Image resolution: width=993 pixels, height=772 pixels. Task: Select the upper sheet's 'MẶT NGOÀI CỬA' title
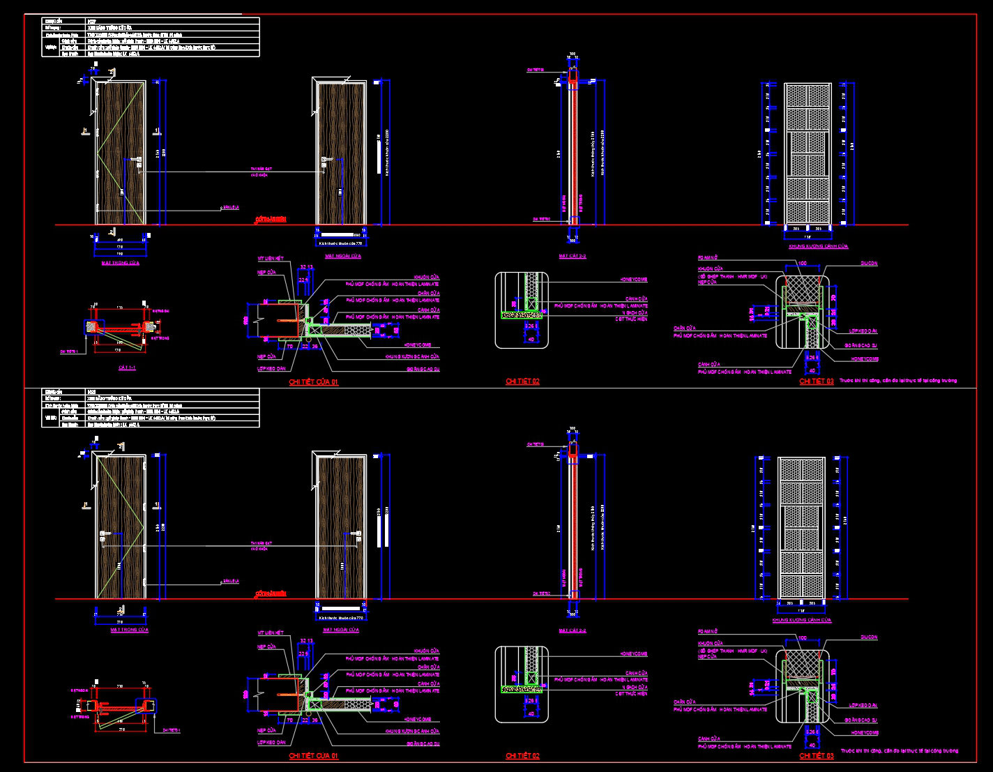(342, 256)
